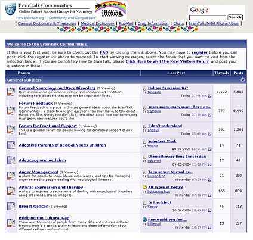Click the Google logo
Viewport: 253px width, 240px height.
coord(199,10)
